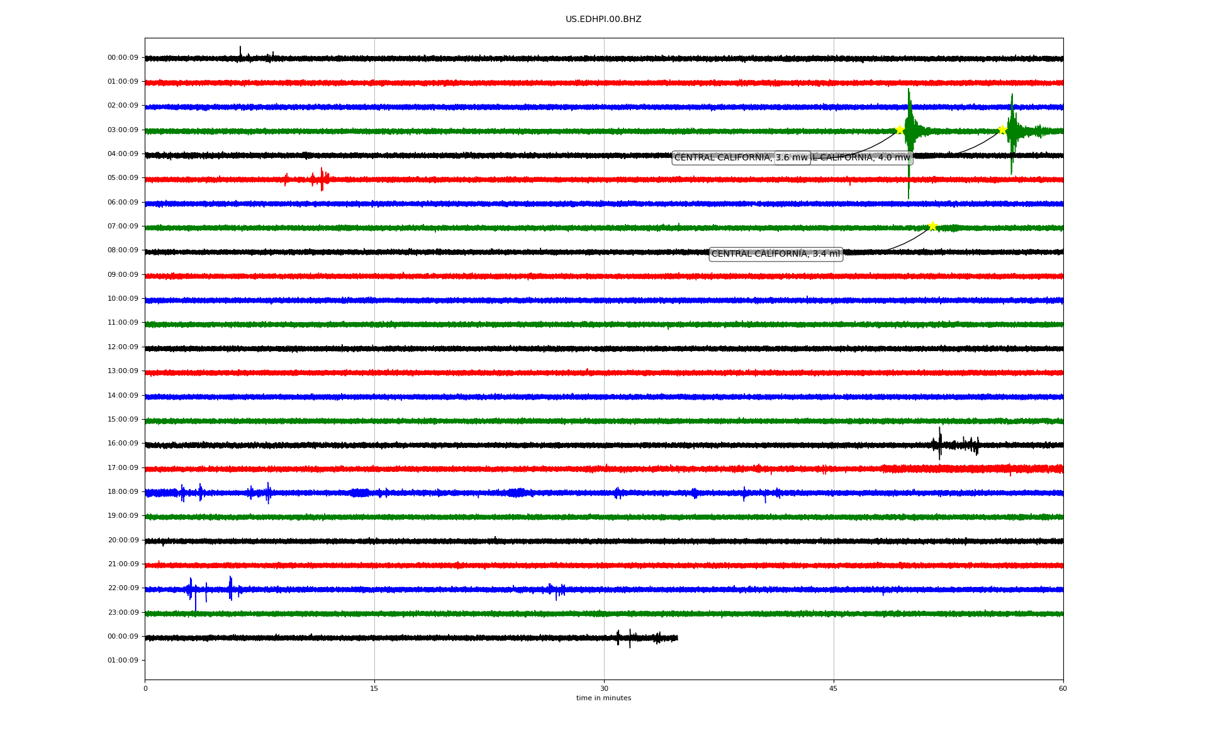
Task: Click the 03:00:09 row time label
Action: tap(123, 130)
